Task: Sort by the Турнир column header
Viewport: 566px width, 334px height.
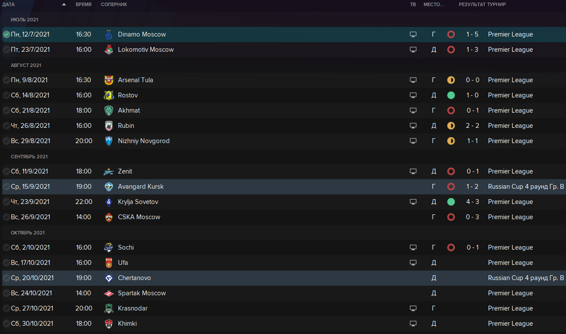Action: pos(496,4)
